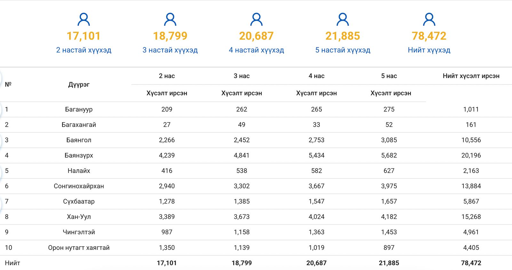The image size is (512, 270).
Task: Click Баянзүрх total value 20,196
Action: coord(471,155)
